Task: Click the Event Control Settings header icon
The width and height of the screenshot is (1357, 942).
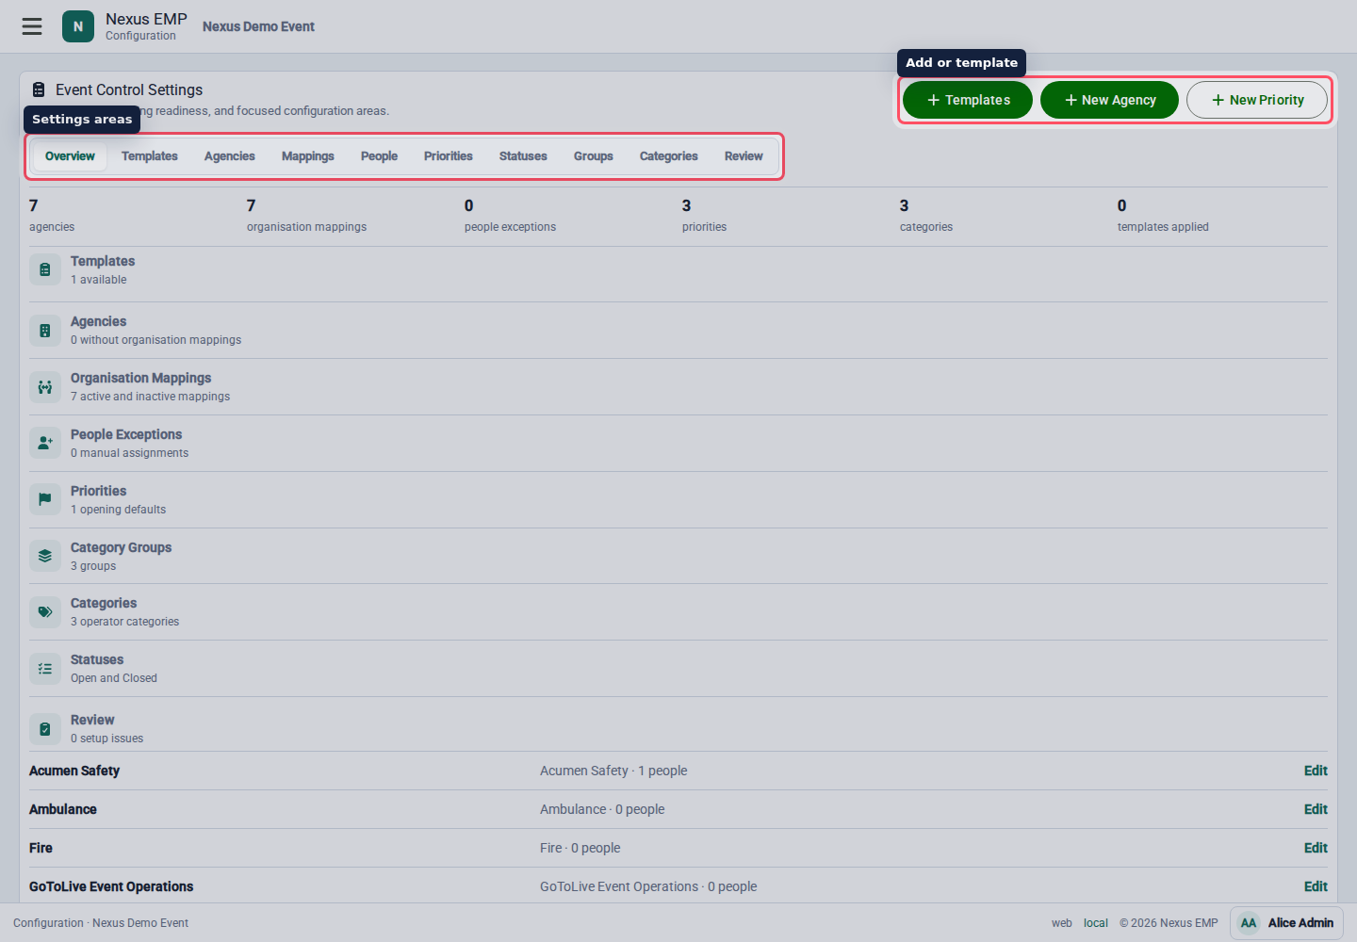Action: 39,89
